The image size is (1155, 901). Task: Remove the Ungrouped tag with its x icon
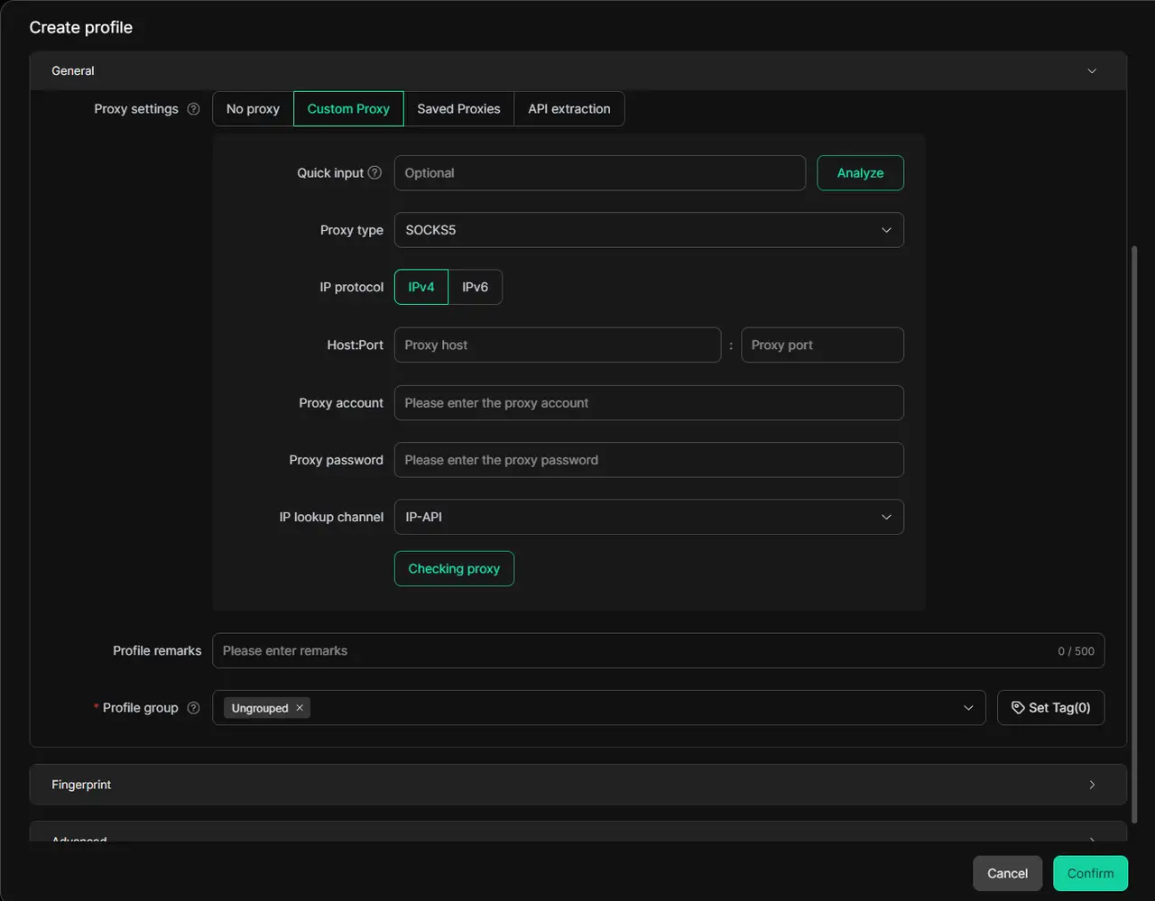click(x=300, y=708)
